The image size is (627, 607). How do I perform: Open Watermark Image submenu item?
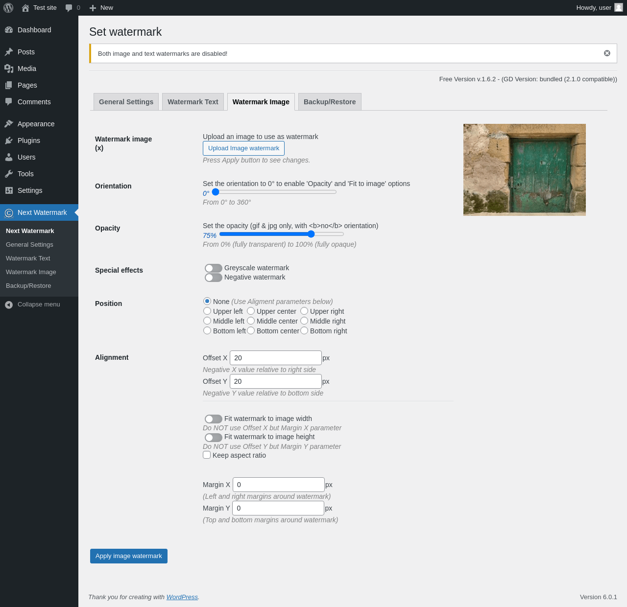(31, 272)
